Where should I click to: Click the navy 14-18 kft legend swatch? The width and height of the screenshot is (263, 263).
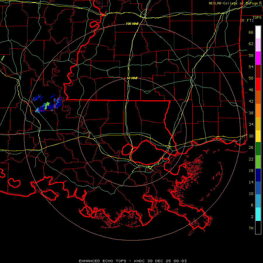[258, 175]
